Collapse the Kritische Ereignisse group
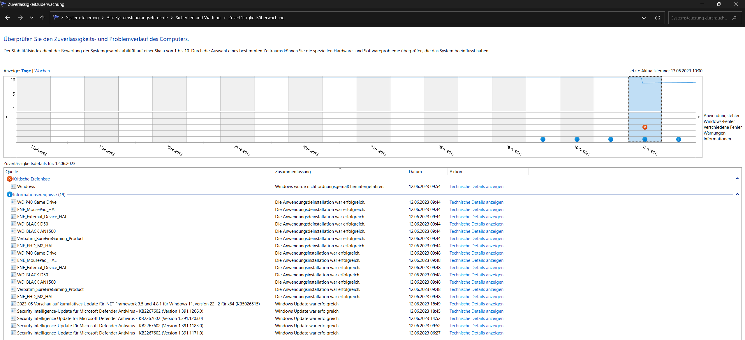This screenshot has height=340, width=745. [737, 179]
